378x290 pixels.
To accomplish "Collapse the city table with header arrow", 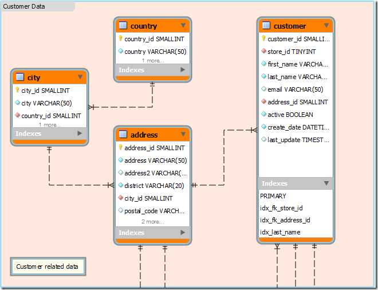I will point(80,77).
